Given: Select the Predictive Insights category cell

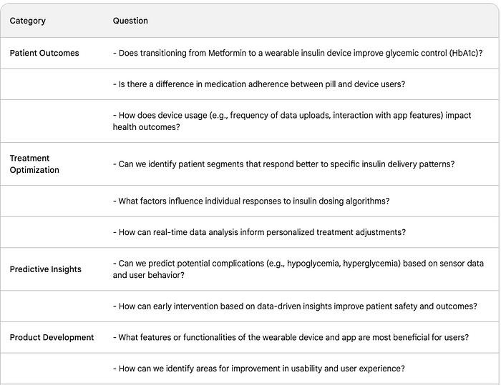Looking at the screenshot, I should point(45,269).
